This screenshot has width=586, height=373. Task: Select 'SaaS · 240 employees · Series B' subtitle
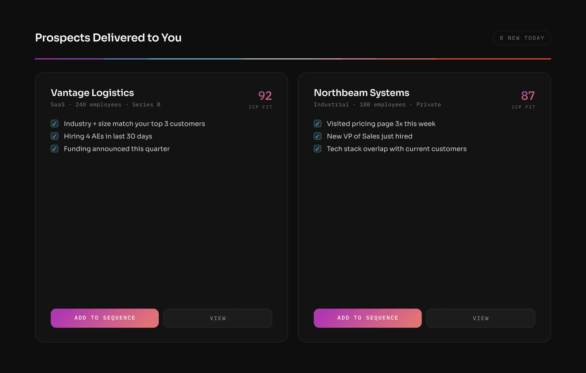pyautogui.click(x=106, y=105)
